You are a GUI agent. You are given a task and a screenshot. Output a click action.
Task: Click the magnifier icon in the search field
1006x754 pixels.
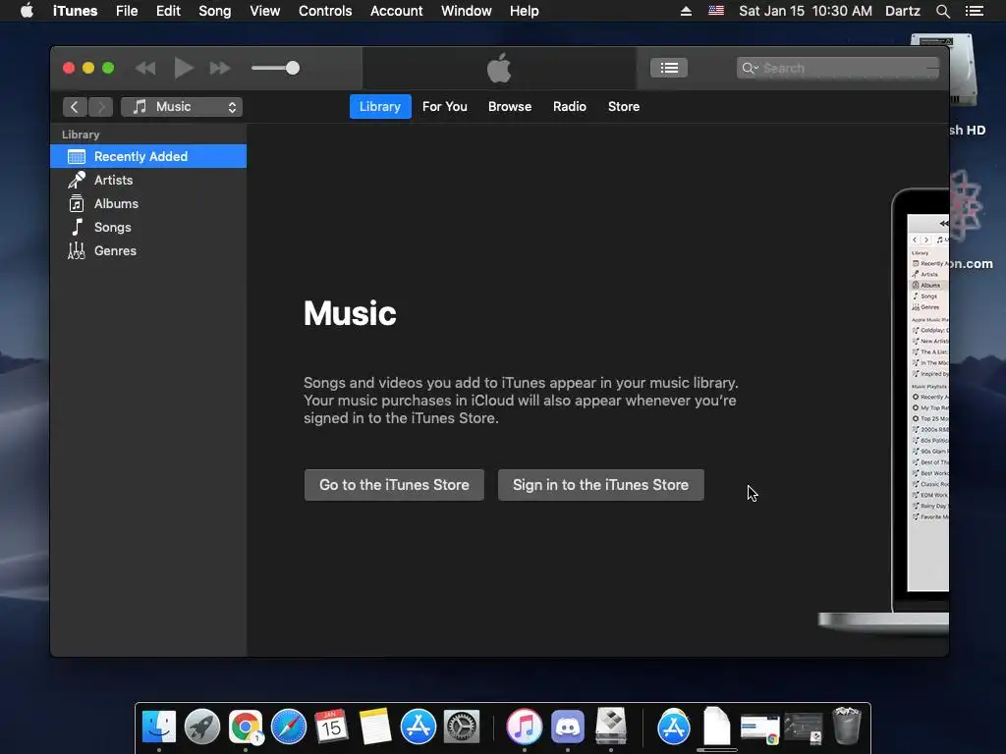(750, 68)
